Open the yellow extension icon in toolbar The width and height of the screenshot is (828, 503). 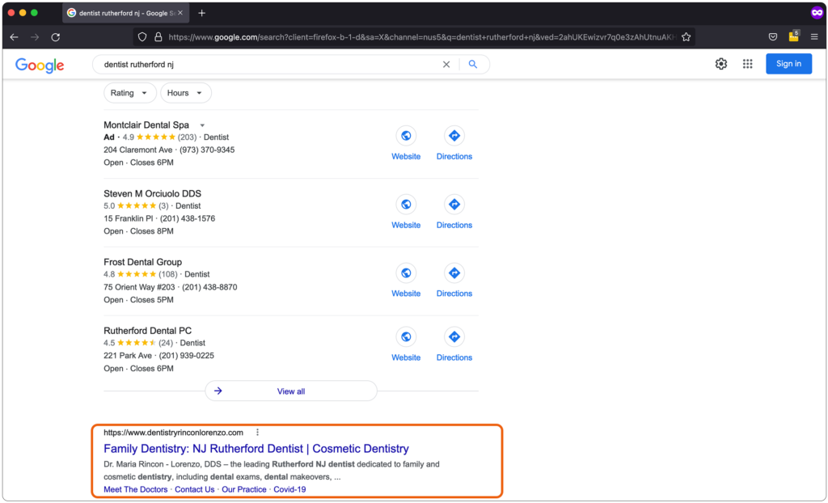coord(794,36)
